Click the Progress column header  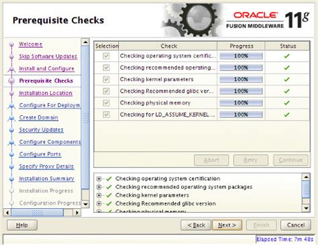[241, 46]
